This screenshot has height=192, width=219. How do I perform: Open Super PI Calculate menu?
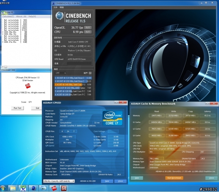pyautogui.click(x=8, y=16)
